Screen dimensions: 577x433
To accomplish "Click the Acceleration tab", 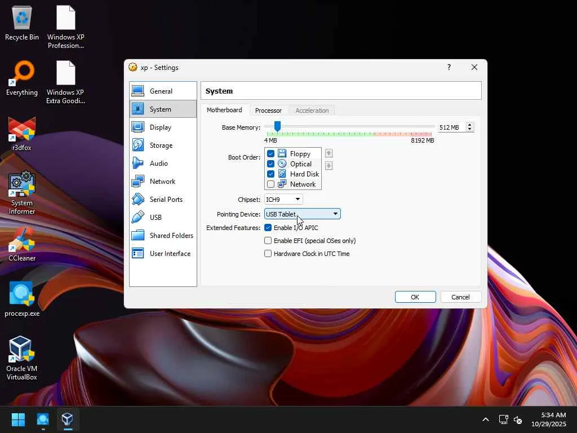I will tap(312, 111).
